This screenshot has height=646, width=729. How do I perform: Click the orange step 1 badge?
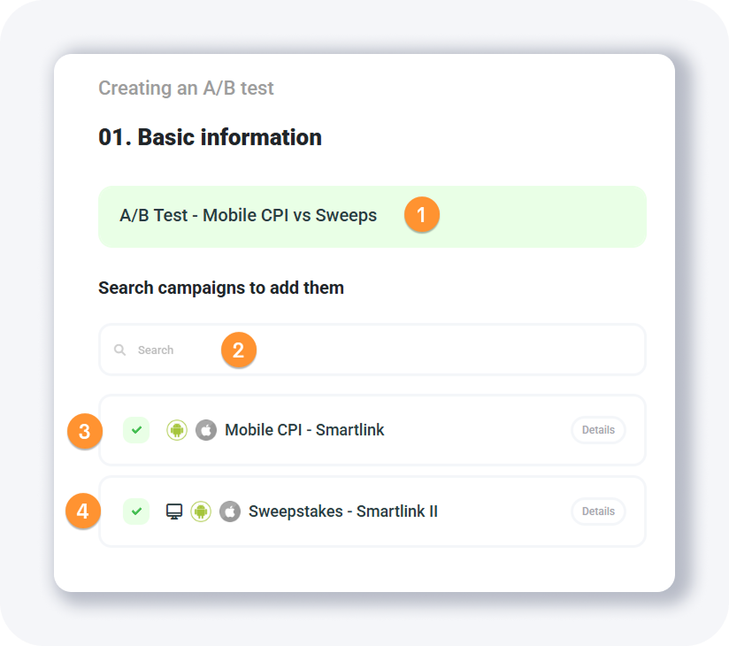tap(422, 215)
